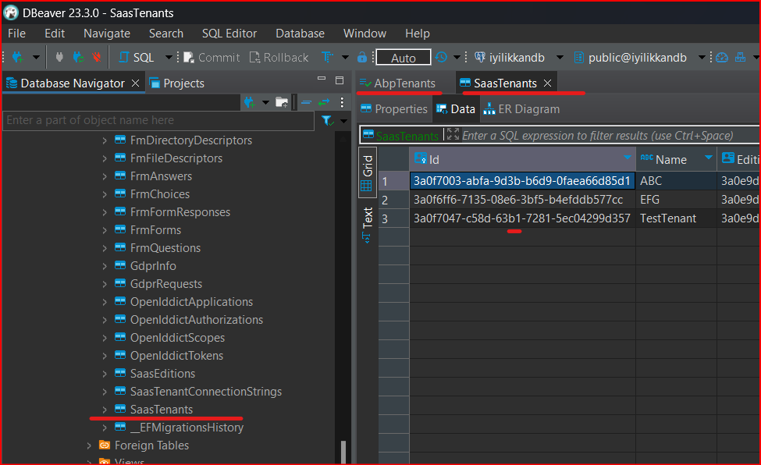Click the link with editor icon

(x=324, y=102)
